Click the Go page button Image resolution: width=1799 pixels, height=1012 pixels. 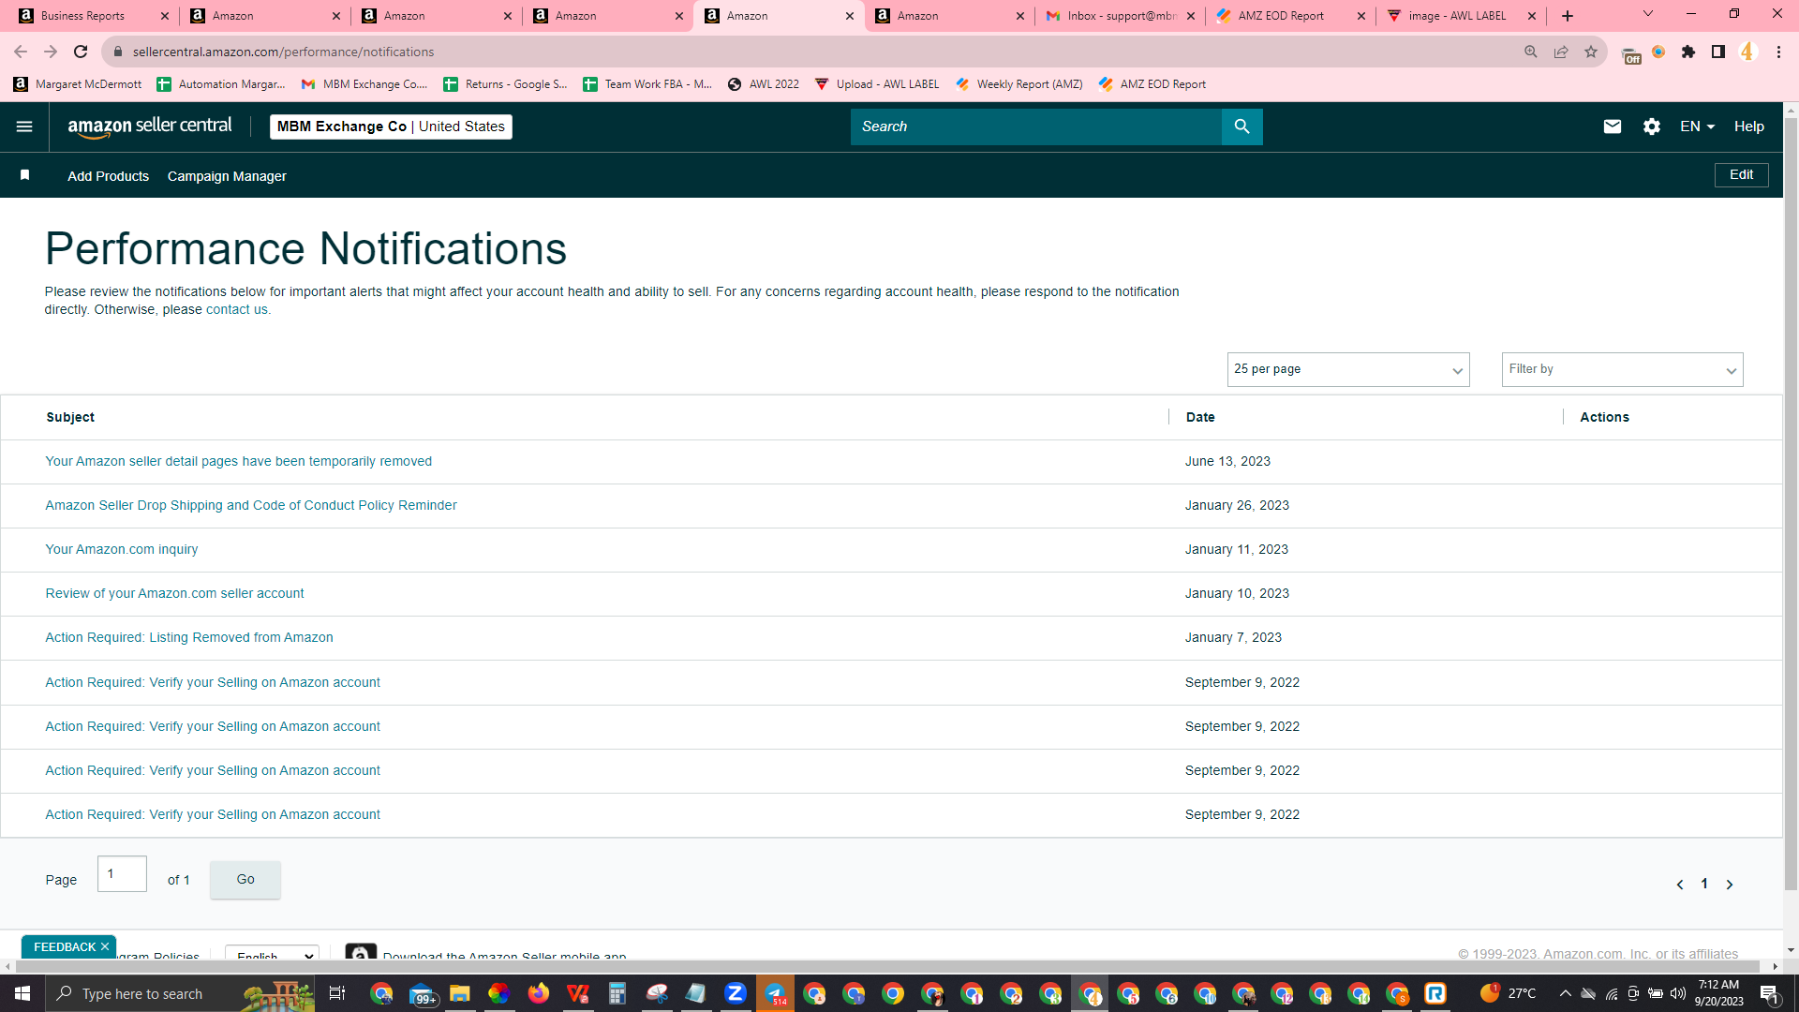245,880
